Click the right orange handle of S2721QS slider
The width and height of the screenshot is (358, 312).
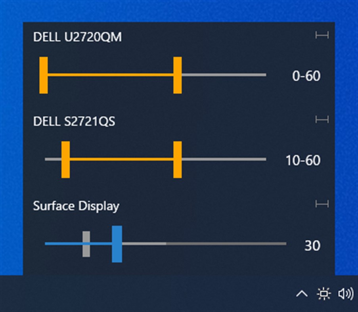[x=178, y=159]
